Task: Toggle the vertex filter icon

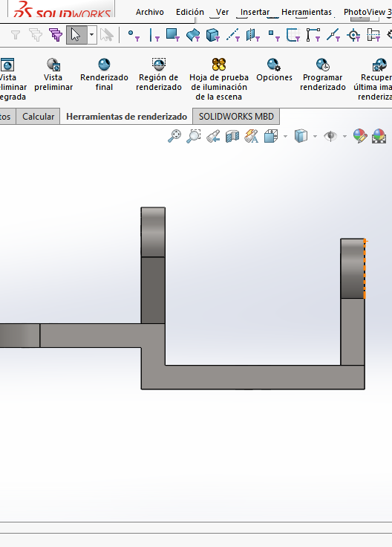Action: coord(134,35)
